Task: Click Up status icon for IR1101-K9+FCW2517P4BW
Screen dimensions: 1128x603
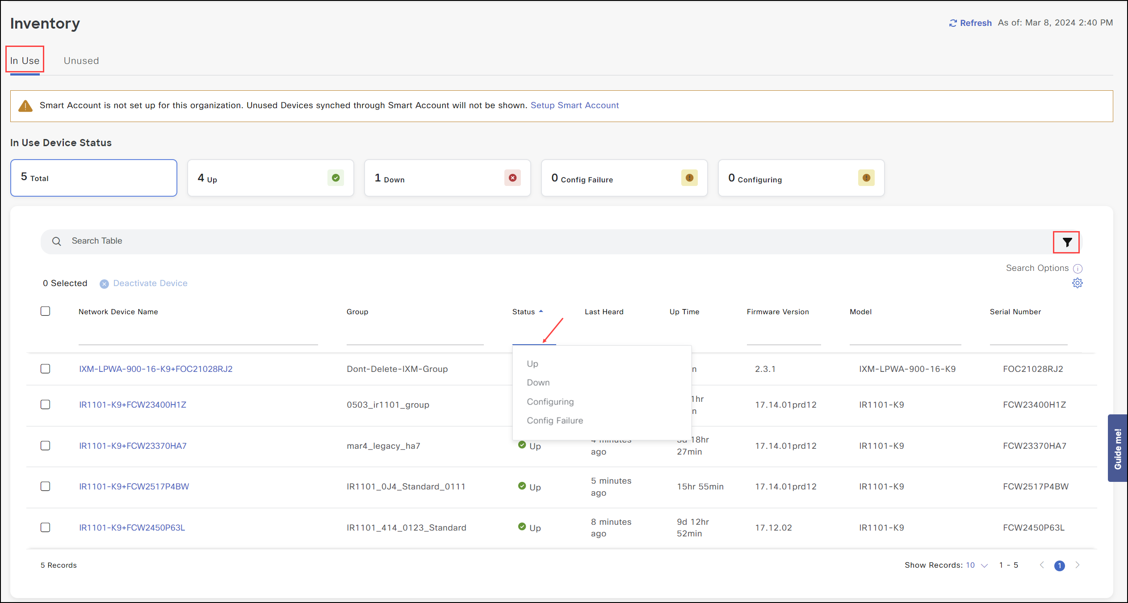Action: (522, 486)
